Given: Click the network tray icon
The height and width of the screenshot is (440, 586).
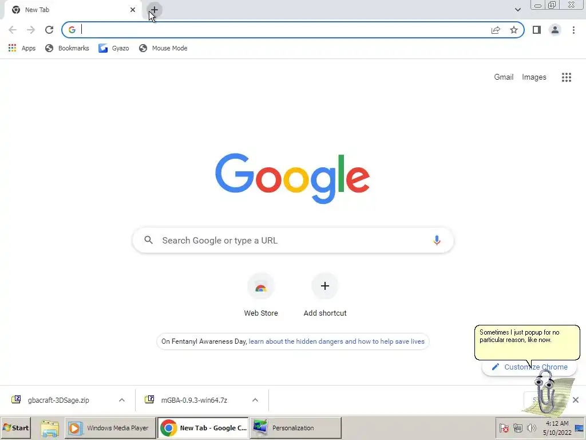Looking at the screenshot, I should pos(517,428).
